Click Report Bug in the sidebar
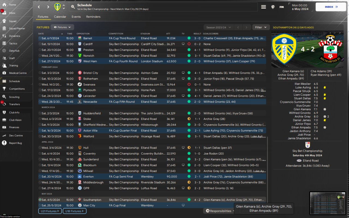349x218 pixels. [15, 143]
